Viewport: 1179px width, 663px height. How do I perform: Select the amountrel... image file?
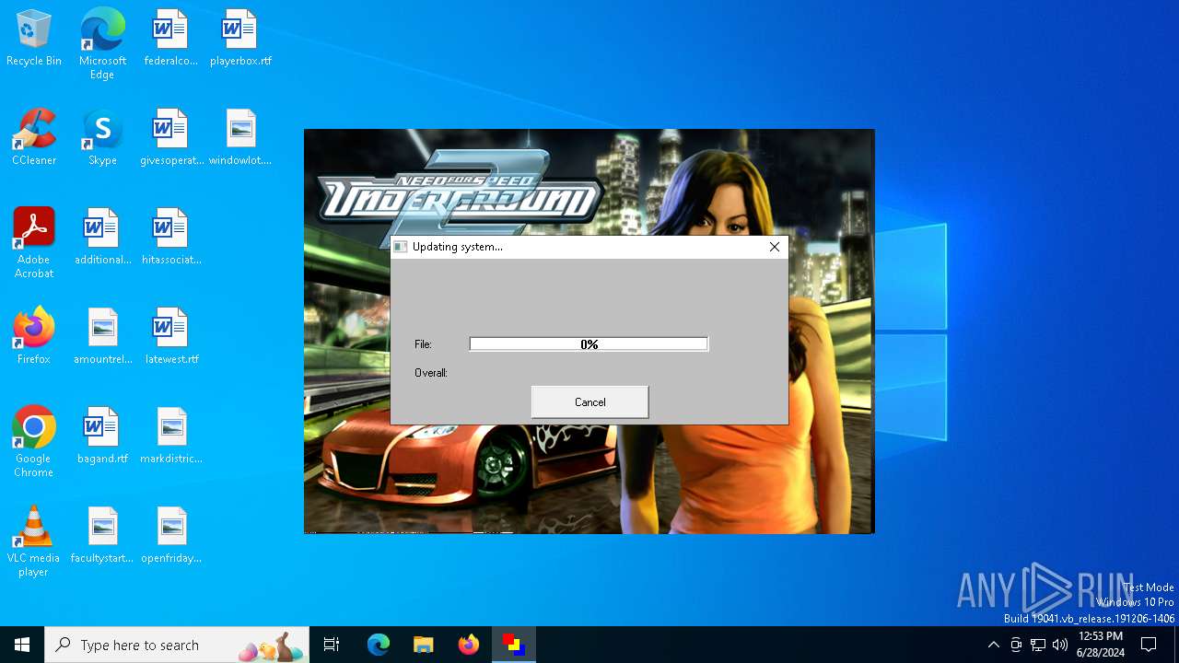(102, 337)
